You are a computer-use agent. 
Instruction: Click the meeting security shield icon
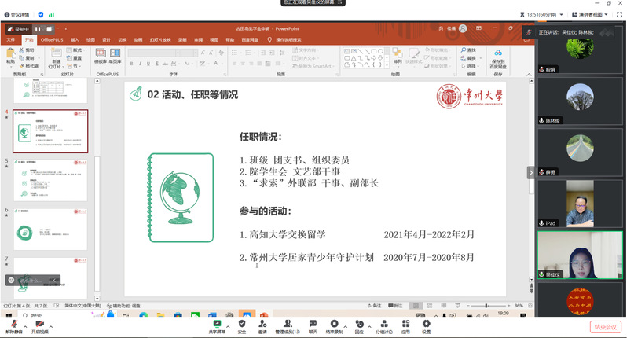41,14
